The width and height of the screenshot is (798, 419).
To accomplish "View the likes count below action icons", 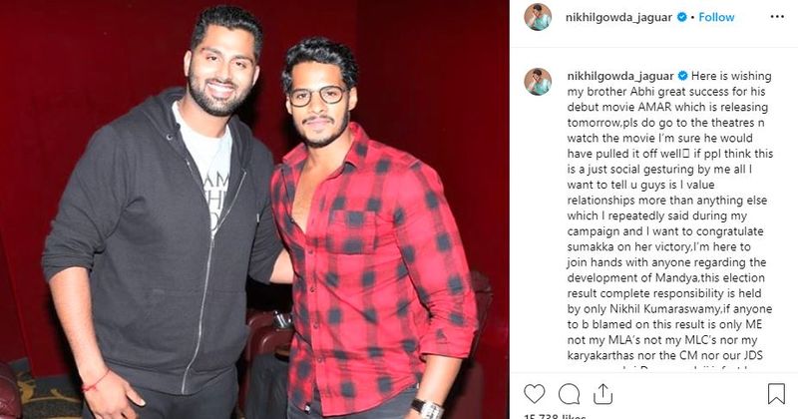I will (555, 416).
